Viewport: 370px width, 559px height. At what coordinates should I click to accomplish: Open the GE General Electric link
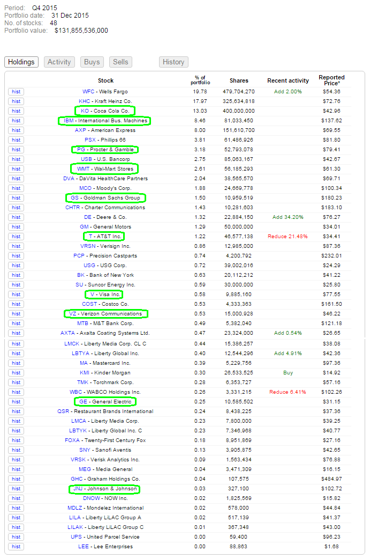(x=83, y=401)
